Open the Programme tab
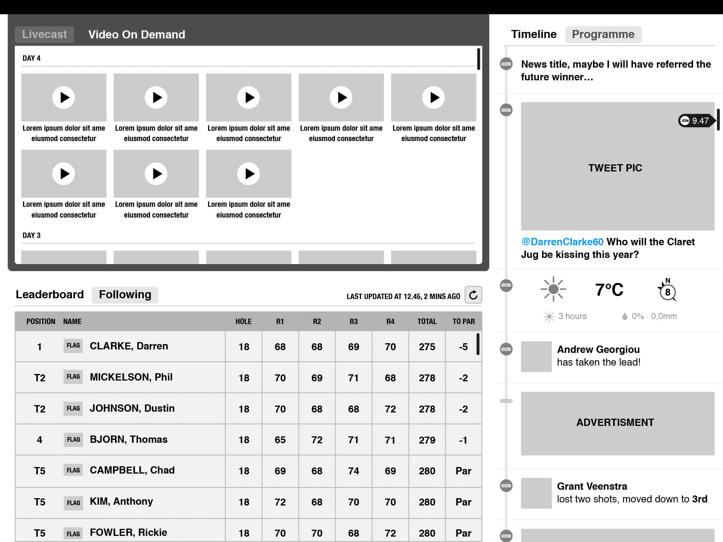Image resolution: width=723 pixels, height=542 pixels. coord(603,34)
